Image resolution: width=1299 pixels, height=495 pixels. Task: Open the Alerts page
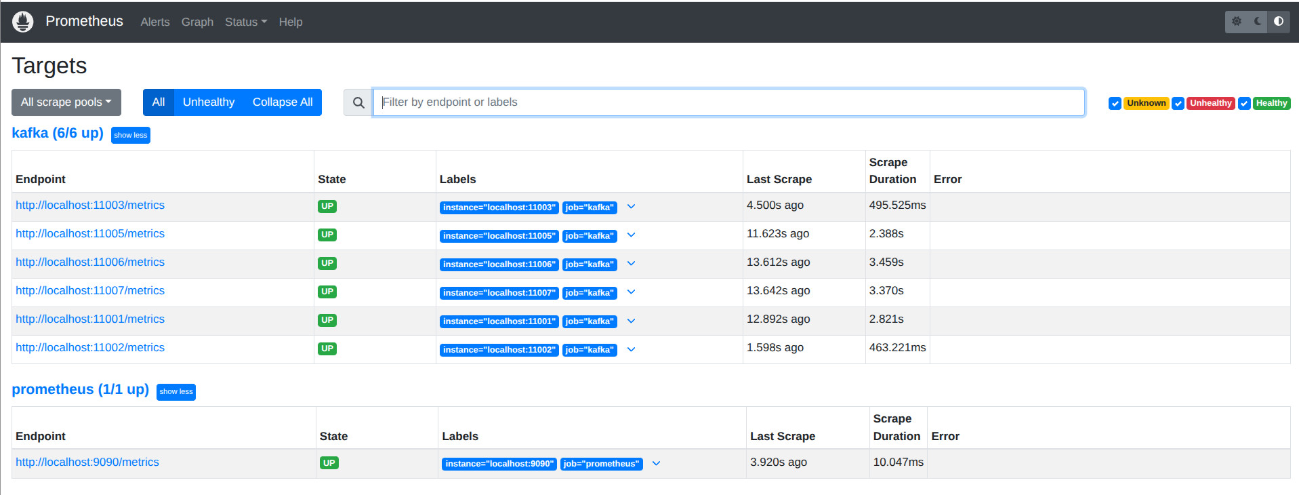(155, 22)
